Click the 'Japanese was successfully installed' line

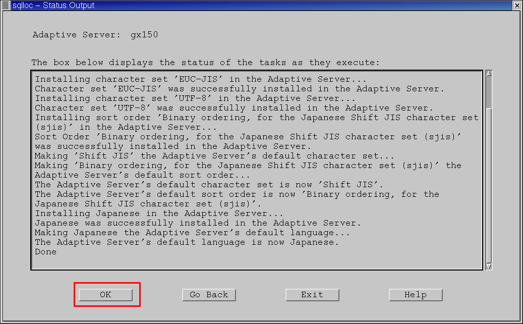(198, 223)
